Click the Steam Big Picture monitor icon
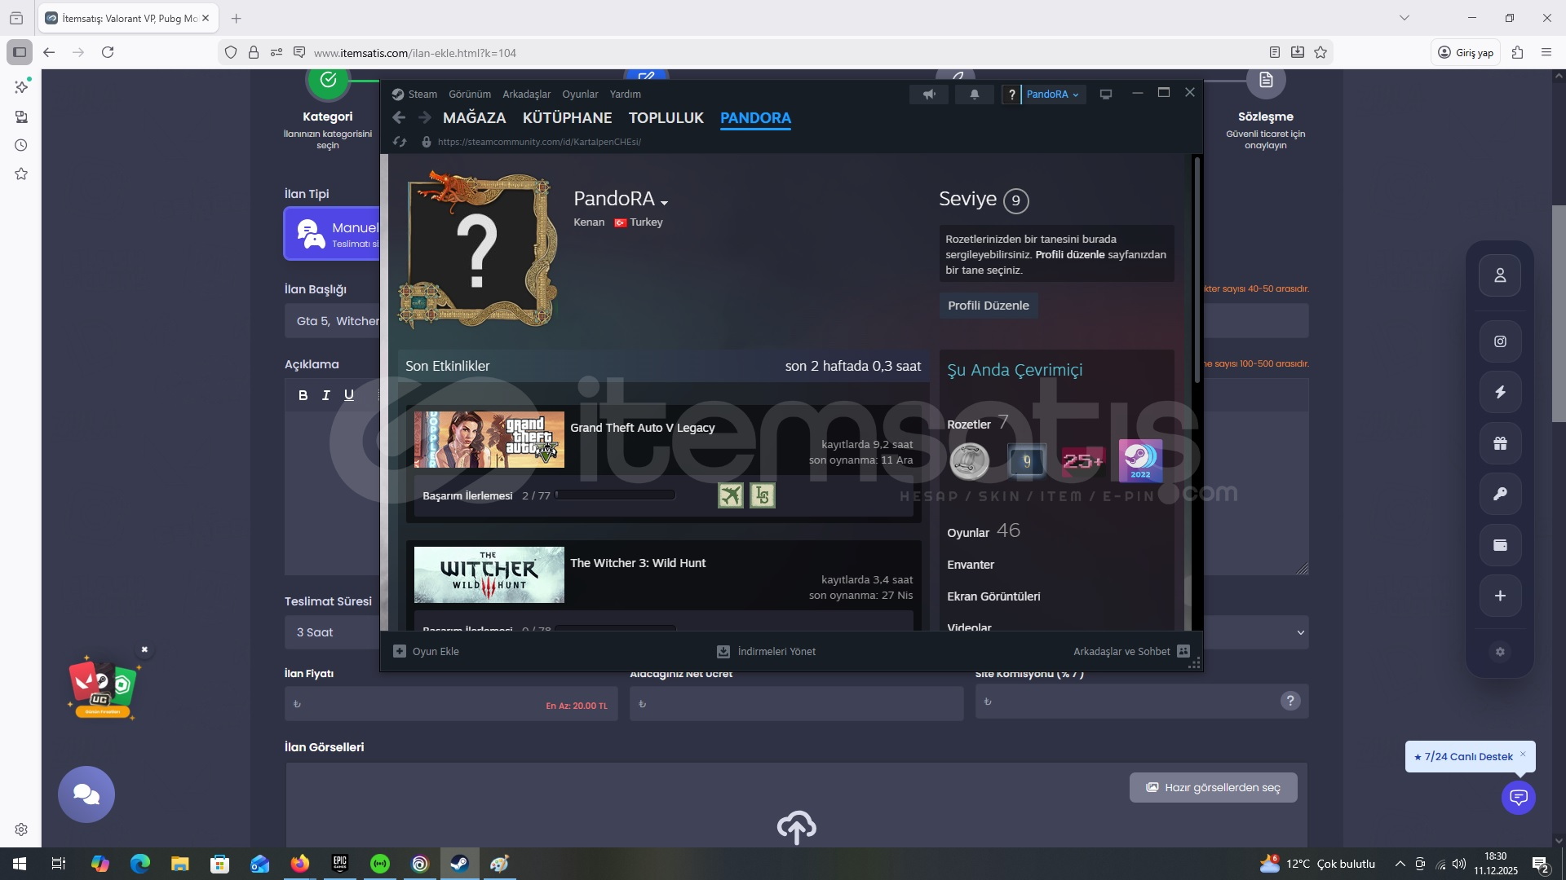 click(x=1106, y=95)
